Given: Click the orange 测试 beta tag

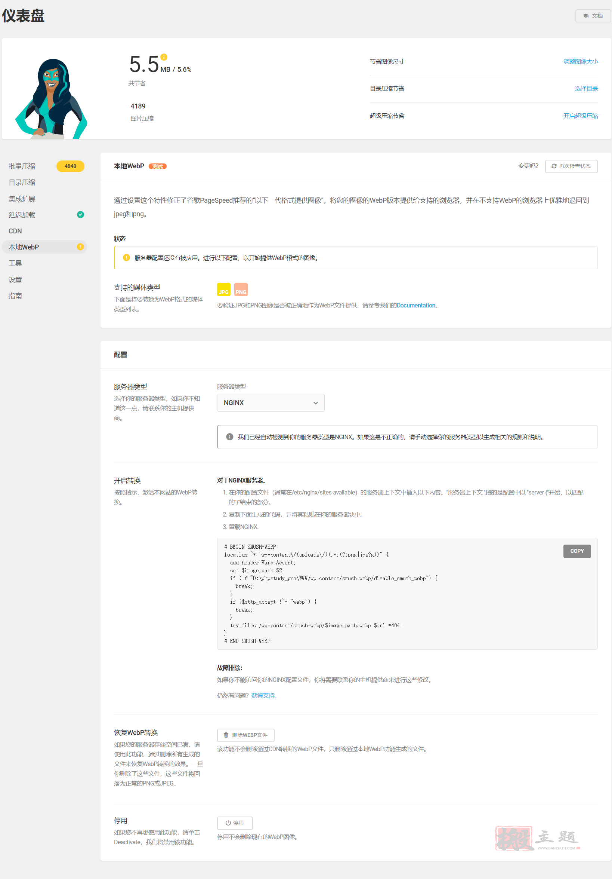Looking at the screenshot, I should (158, 166).
